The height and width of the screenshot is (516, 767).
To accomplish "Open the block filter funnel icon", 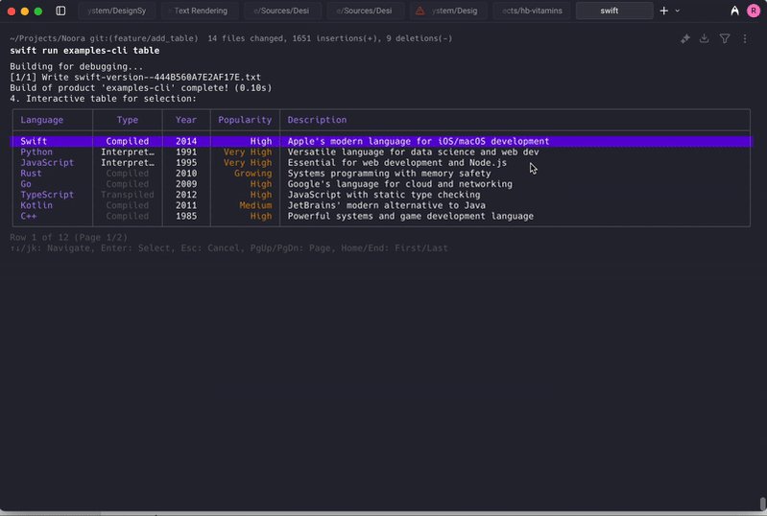I will tap(725, 38).
